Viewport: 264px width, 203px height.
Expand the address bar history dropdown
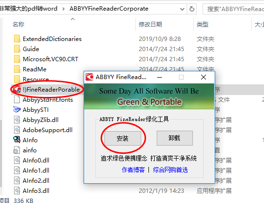pyautogui.click(x=182, y=9)
